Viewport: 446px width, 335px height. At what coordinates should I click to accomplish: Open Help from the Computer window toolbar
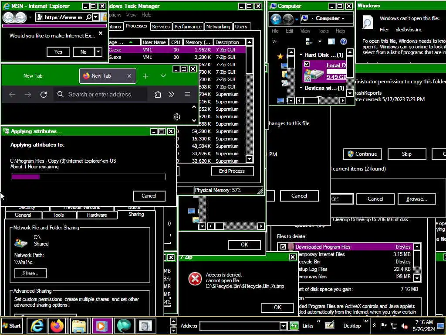pyautogui.click(x=344, y=41)
